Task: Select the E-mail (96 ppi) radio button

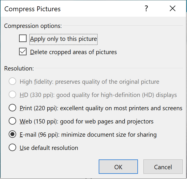Action: click(x=12, y=134)
